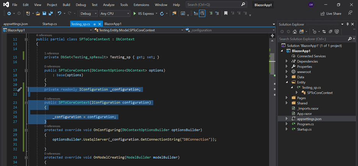Click the Live Share button
The image size is (358, 166).
coord(331,13)
